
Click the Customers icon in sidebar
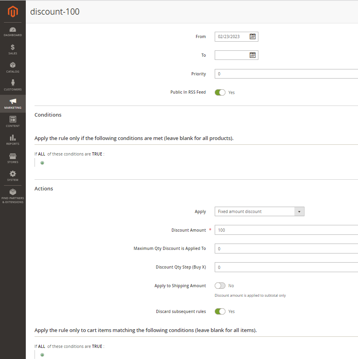12,84
